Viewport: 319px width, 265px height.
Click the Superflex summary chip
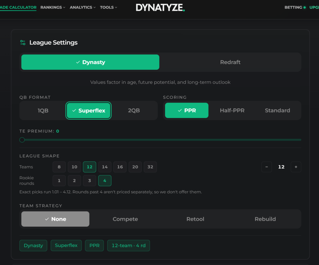pyautogui.click(x=66, y=245)
